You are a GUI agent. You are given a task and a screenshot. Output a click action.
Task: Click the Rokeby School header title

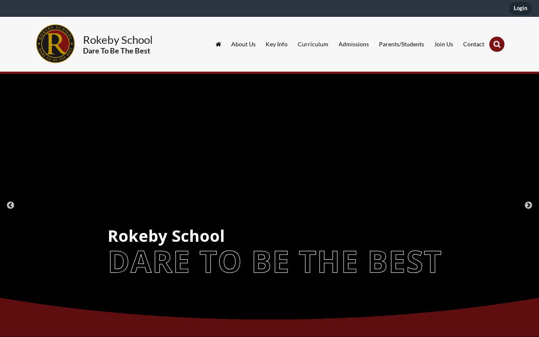click(117, 40)
